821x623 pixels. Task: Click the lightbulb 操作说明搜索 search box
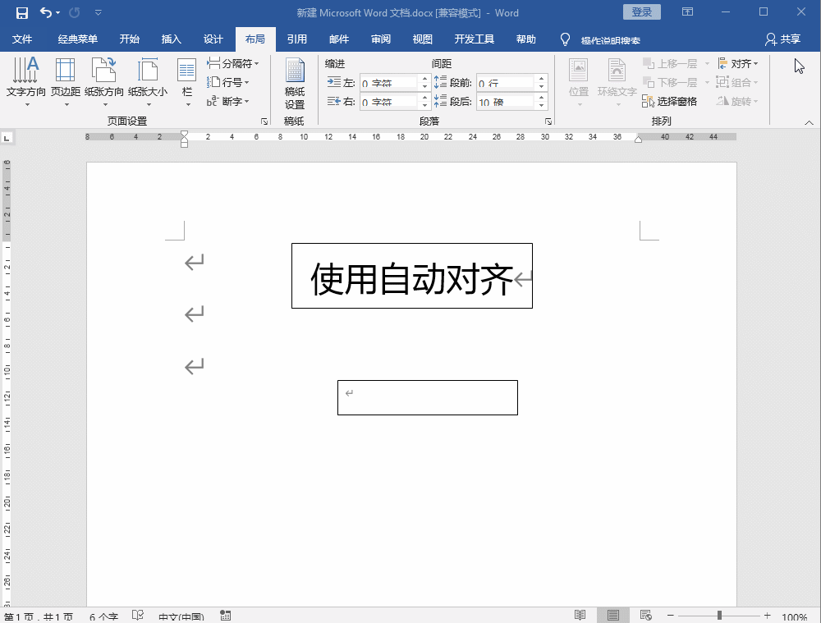601,39
